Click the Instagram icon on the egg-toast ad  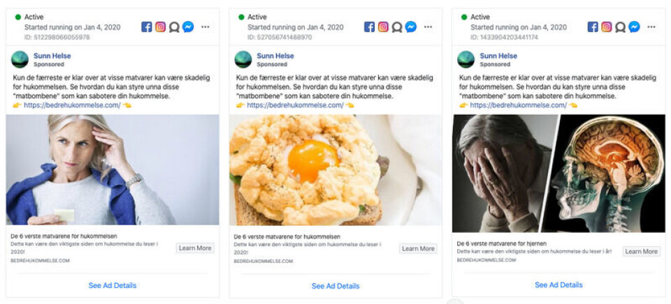383,27
